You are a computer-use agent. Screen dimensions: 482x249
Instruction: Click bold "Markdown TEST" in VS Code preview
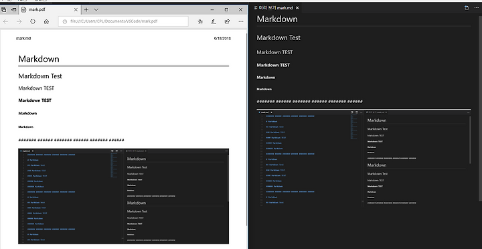pos(273,65)
